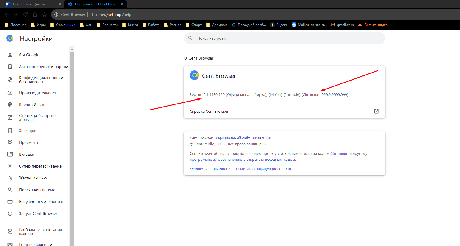This screenshot has height=246, width=460.
Task: Click the sidebar vertical scrollbar
Action: [71, 148]
